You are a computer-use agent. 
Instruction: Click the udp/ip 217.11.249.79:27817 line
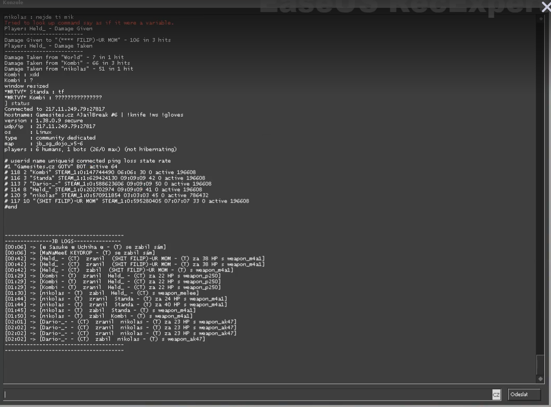(x=50, y=127)
